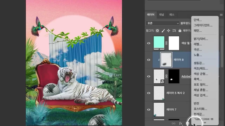Click the lock transparent pixels icon

point(157,31)
